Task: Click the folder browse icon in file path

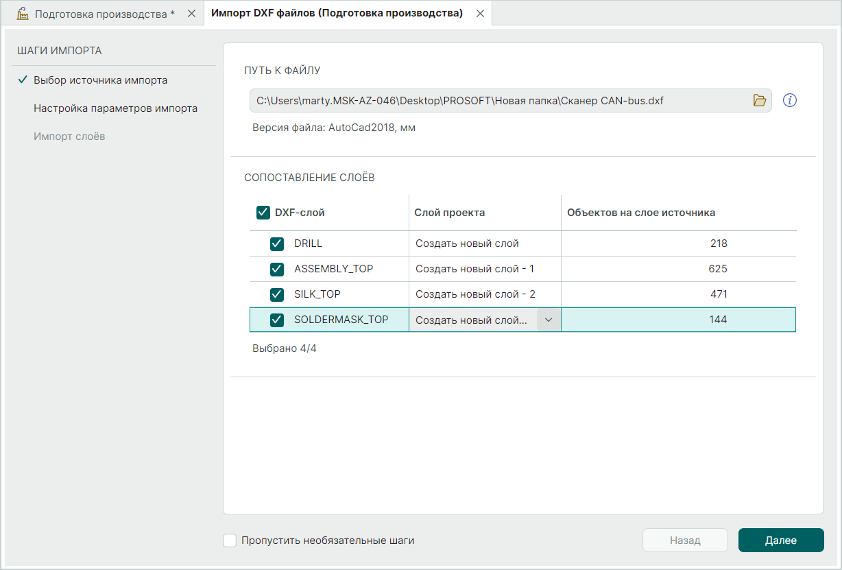Action: 759,101
